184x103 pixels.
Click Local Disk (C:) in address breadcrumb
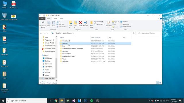pyautogui.click(x=68, y=33)
